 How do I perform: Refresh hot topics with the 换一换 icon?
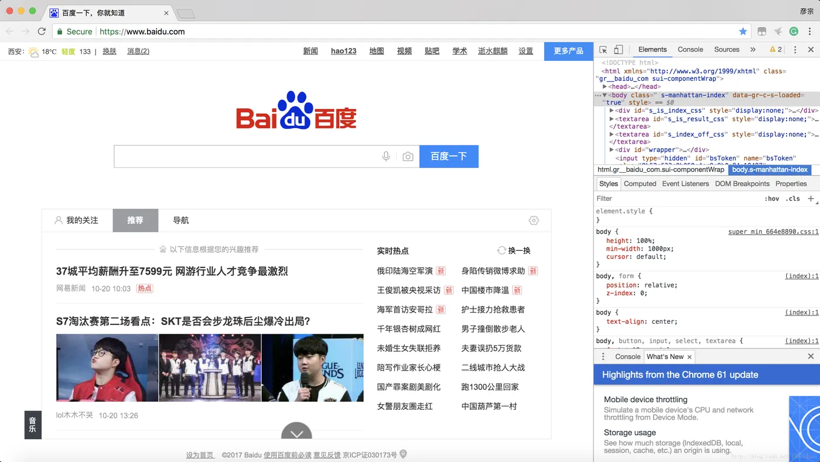pos(501,251)
